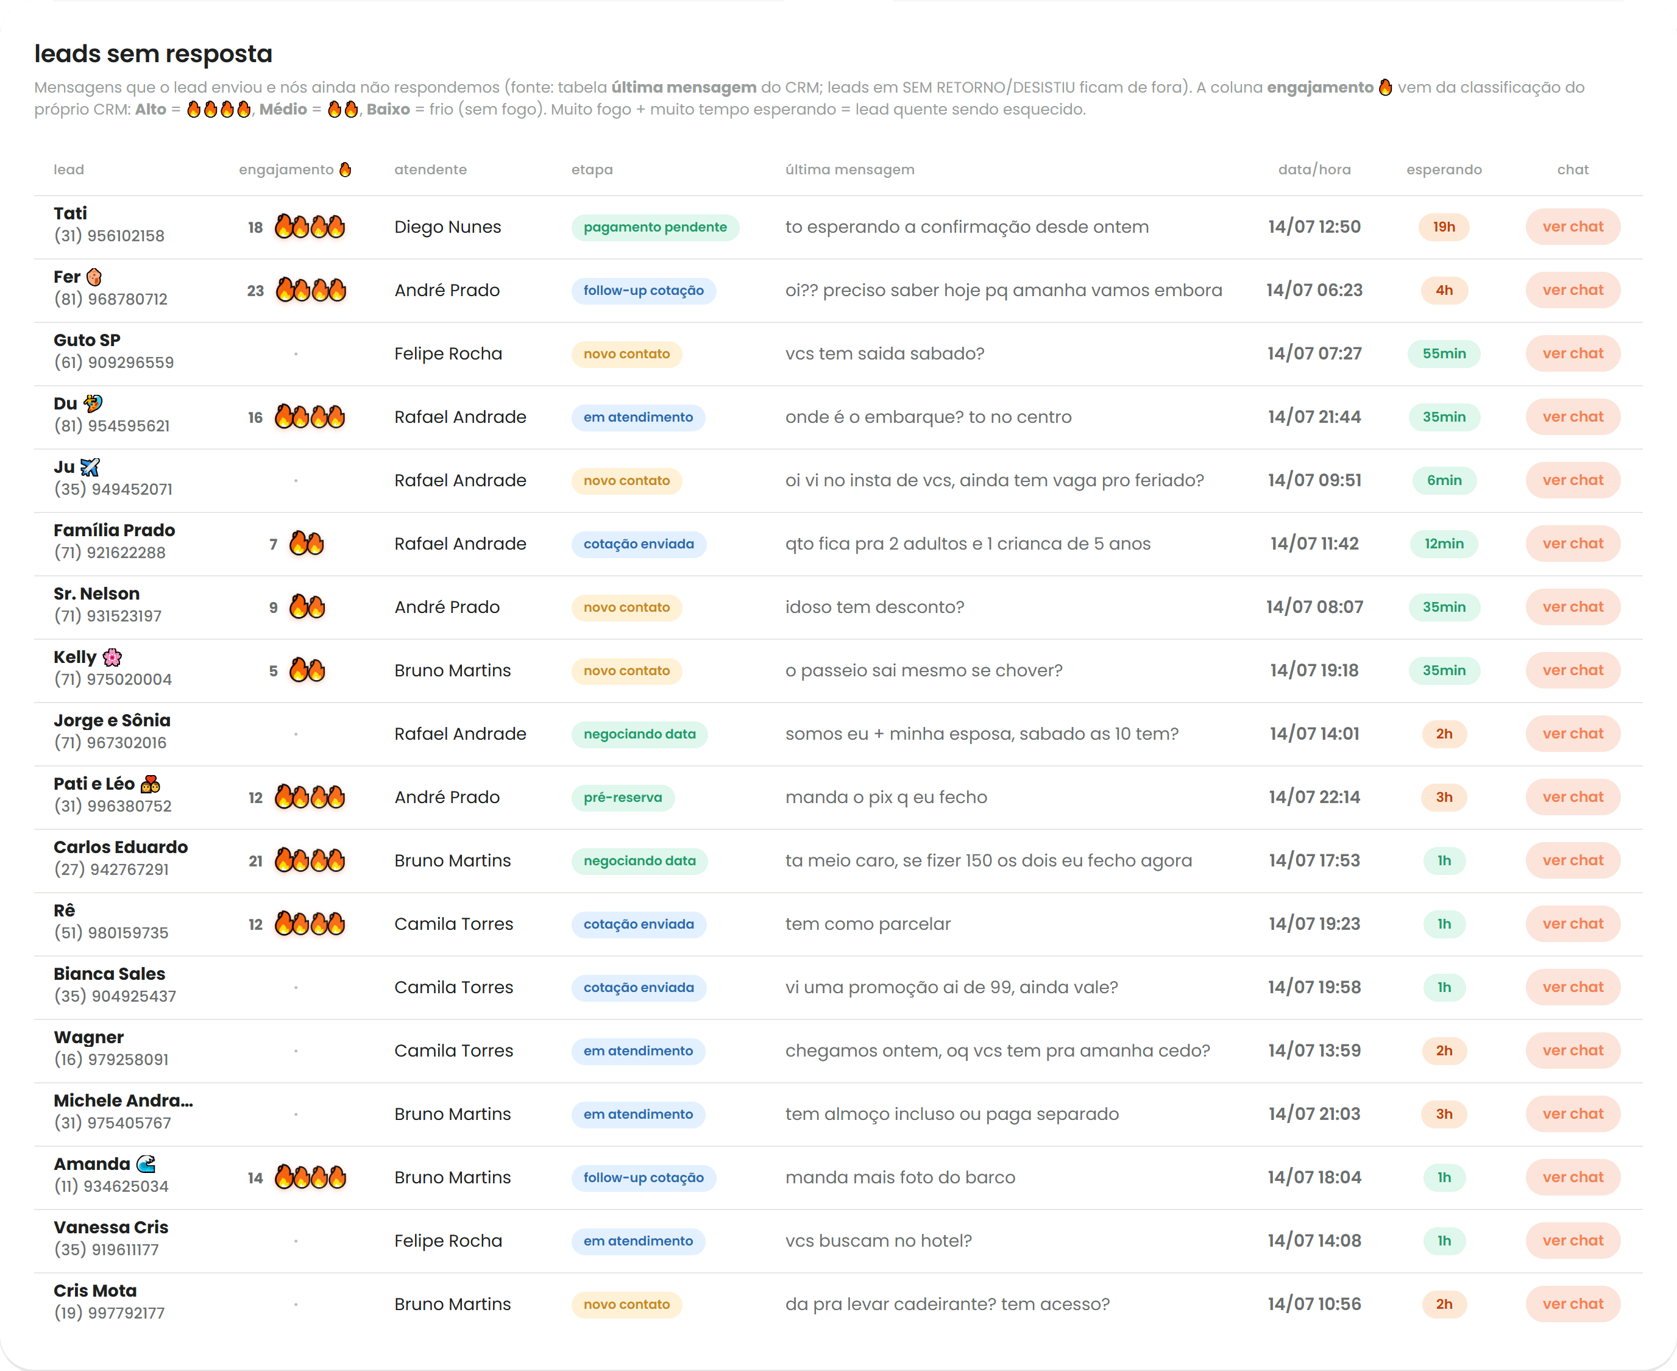Click the 'leads sem resposta' heading
This screenshot has width=1677, height=1371.
click(x=153, y=54)
